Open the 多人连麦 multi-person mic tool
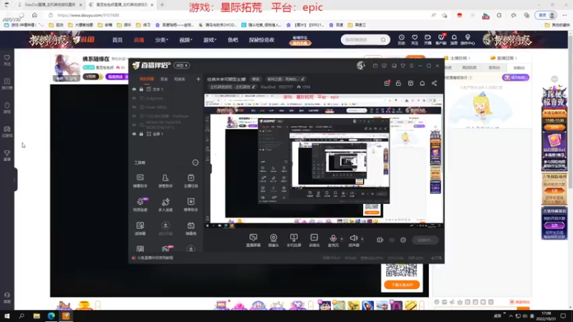This screenshot has height=322, width=573. click(165, 205)
